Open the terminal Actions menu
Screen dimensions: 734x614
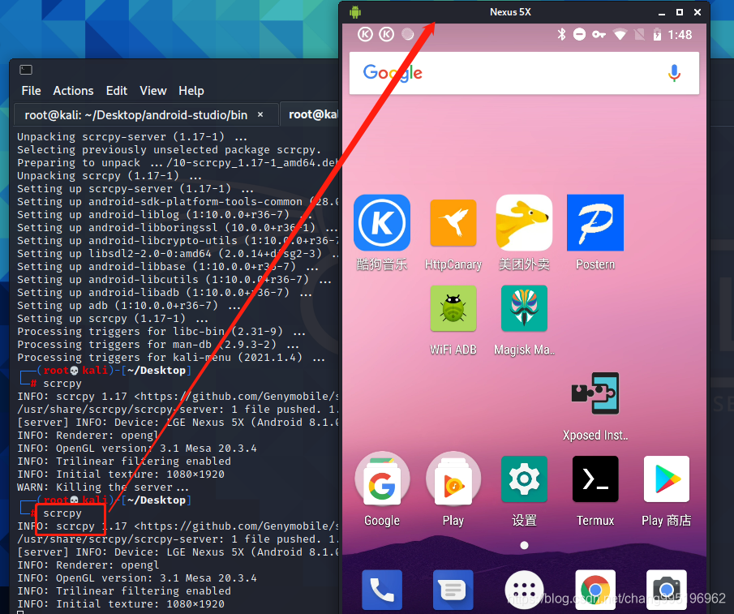coord(73,90)
